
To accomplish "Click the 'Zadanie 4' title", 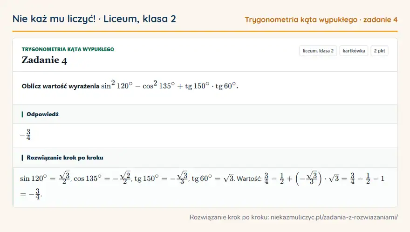I will (x=44, y=60).
